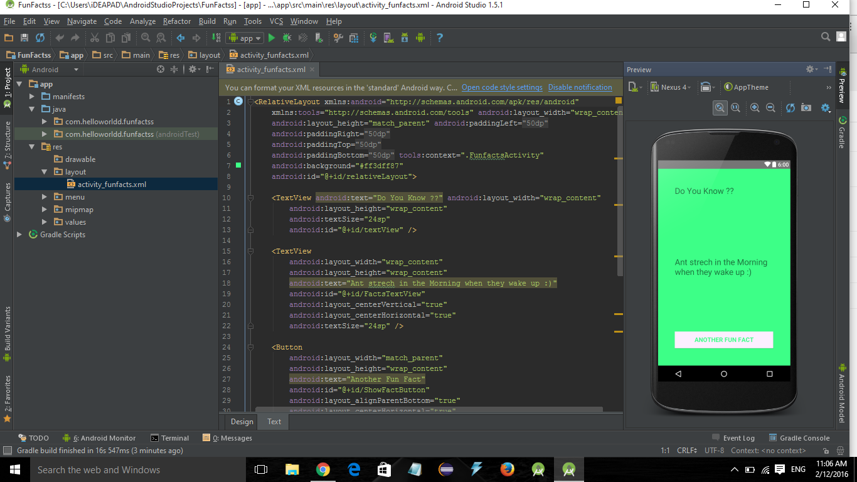Zoom in on the layout preview

click(755, 108)
